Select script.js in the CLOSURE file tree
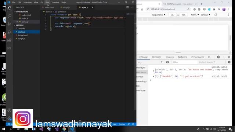This screenshot has width=235, height=132. (x=21, y=38)
